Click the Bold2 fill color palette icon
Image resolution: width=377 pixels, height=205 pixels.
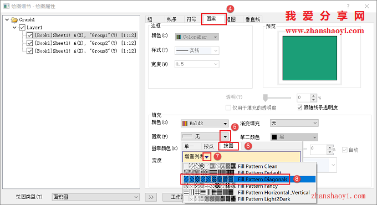click(x=185, y=124)
